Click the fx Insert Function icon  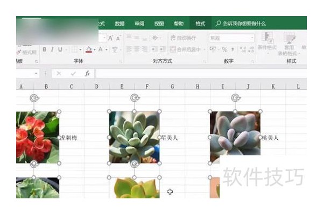click(x=87, y=74)
